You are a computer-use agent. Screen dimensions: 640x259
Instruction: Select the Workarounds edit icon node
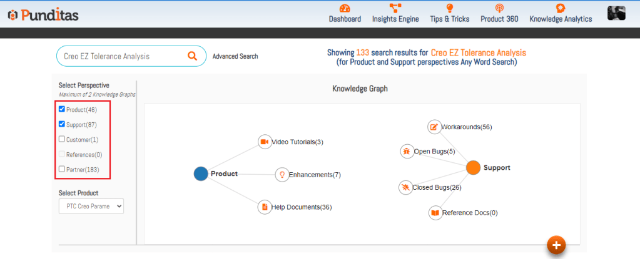(x=434, y=127)
